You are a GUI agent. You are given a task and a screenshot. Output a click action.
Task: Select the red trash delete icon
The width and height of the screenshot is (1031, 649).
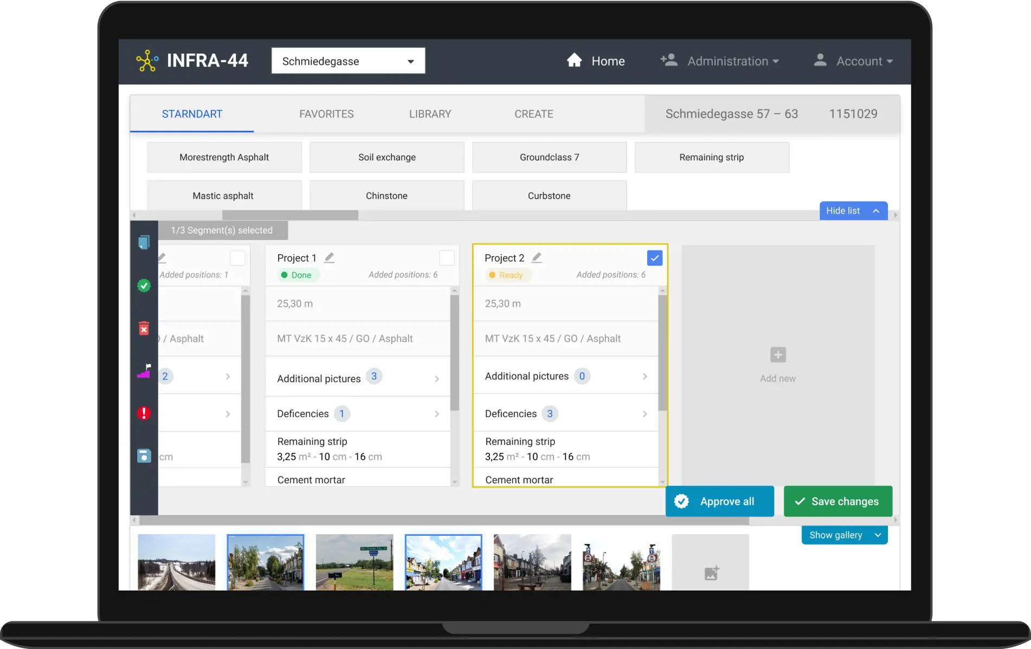pyautogui.click(x=144, y=329)
